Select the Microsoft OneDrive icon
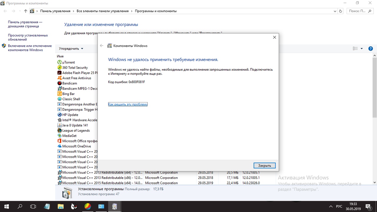This screenshot has height=212, width=377. (60, 146)
